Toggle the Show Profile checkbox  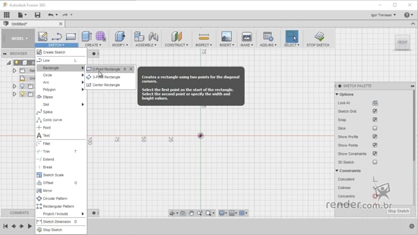375,136
